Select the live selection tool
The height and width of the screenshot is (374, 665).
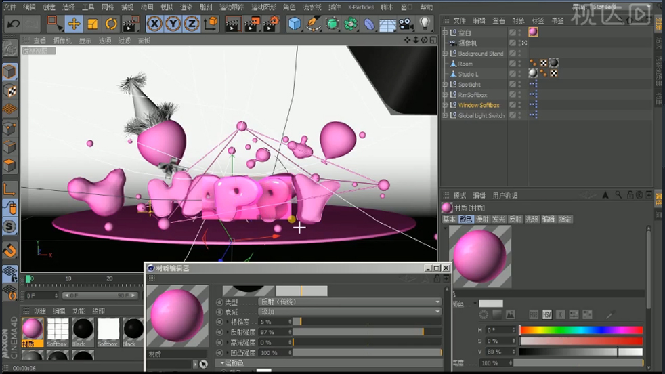coord(54,23)
